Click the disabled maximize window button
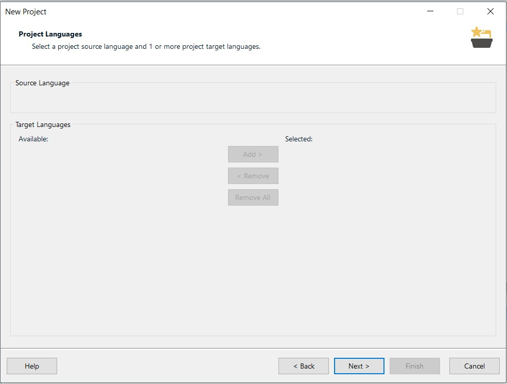Screen dimensions: 507x384 click(460, 11)
